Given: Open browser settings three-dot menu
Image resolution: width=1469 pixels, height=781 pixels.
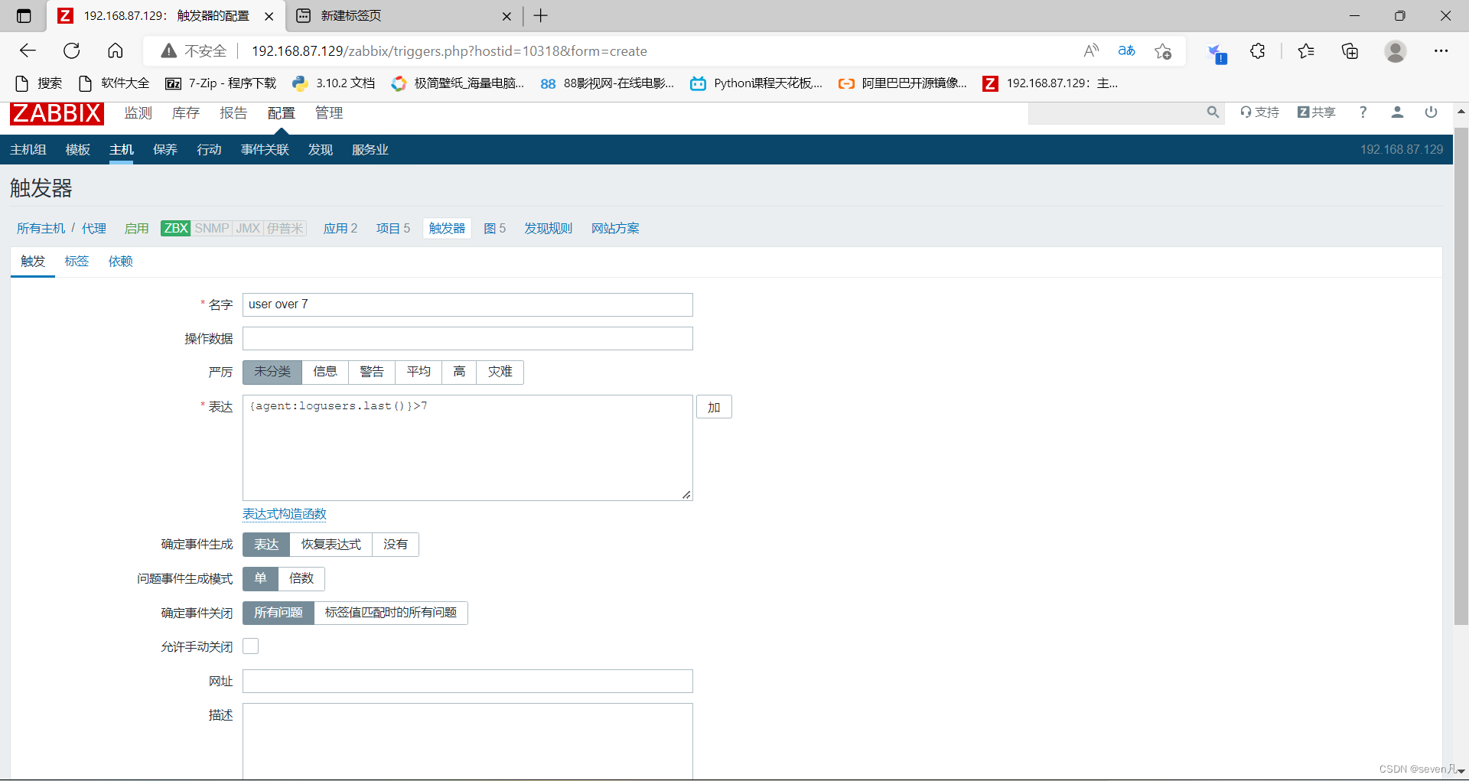Looking at the screenshot, I should (x=1441, y=51).
